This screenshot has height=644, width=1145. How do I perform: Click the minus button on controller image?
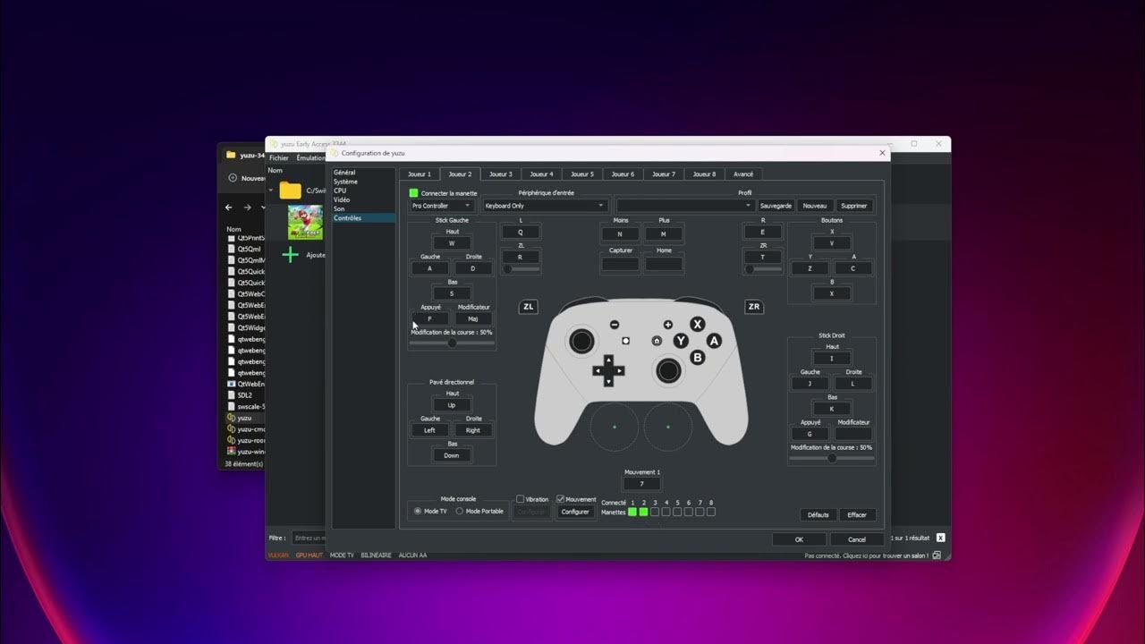pos(615,325)
